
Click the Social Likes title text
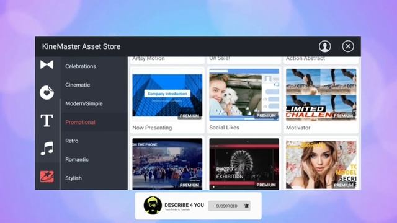tap(224, 128)
